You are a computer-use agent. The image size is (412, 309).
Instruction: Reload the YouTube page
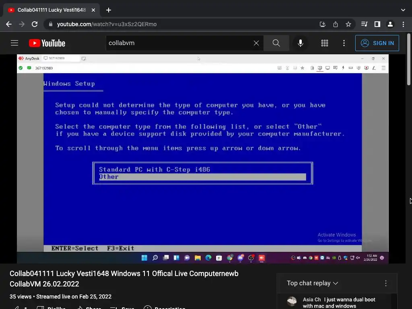(x=35, y=24)
